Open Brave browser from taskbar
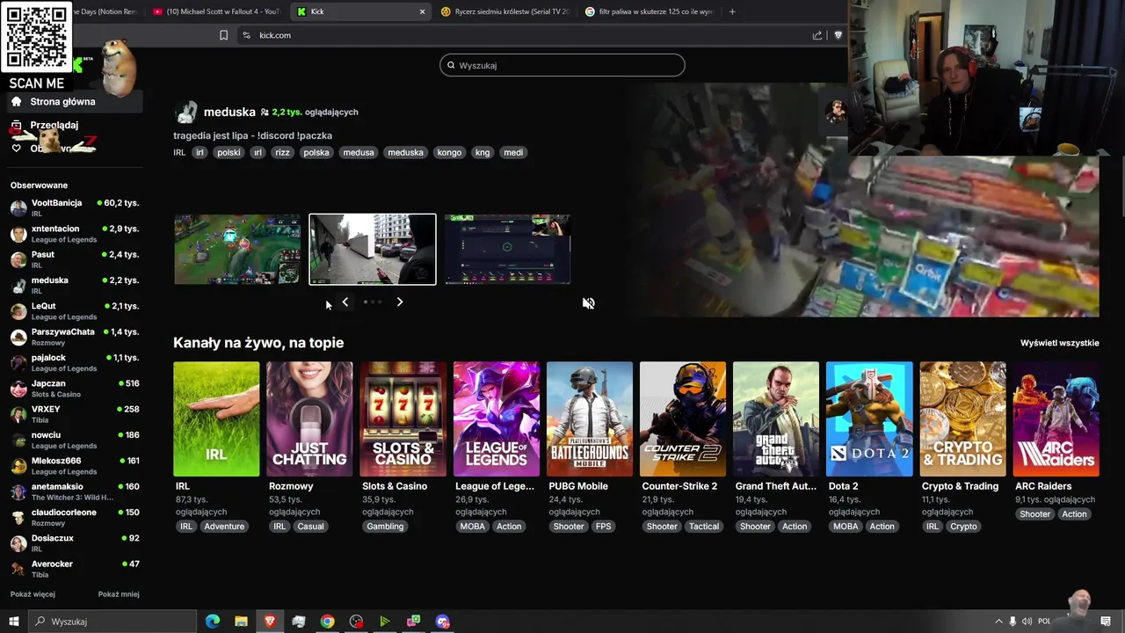 (270, 622)
